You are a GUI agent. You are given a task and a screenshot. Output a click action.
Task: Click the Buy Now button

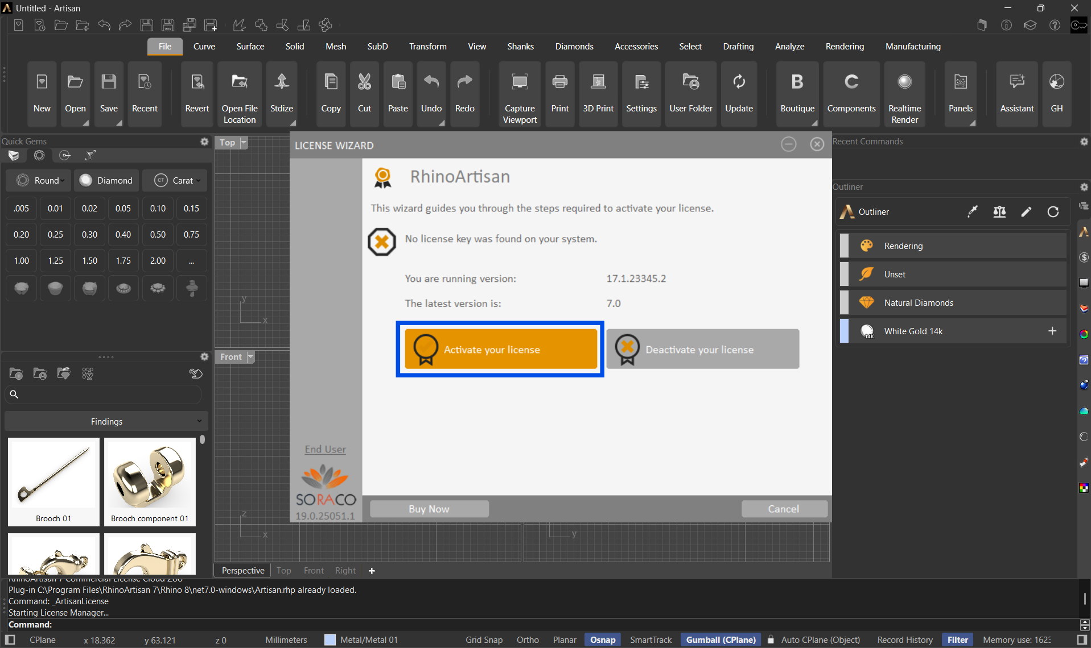429,509
